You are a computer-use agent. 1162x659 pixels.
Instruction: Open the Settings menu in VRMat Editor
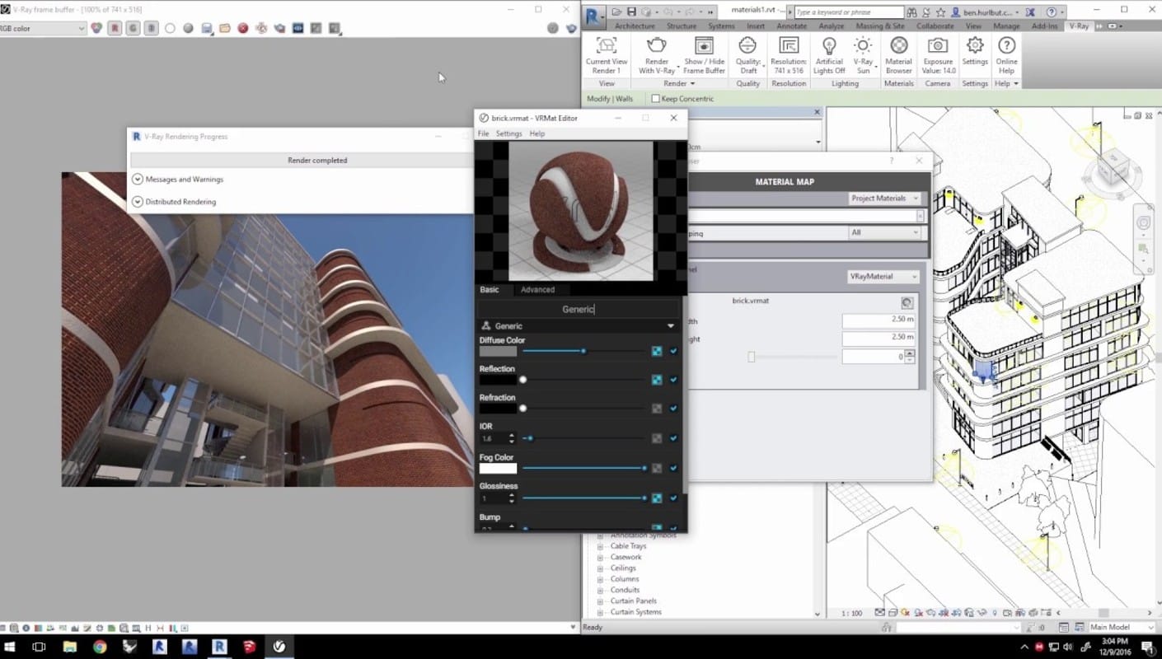pyautogui.click(x=508, y=133)
